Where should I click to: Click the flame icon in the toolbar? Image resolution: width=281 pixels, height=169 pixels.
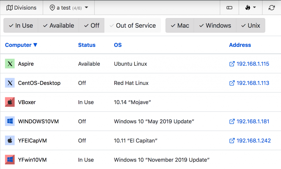[x=248, y=7]
